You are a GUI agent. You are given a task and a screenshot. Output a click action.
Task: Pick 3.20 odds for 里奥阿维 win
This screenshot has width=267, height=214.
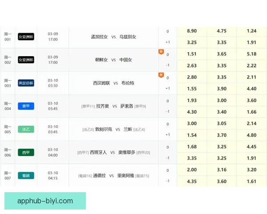pos(251,170)
